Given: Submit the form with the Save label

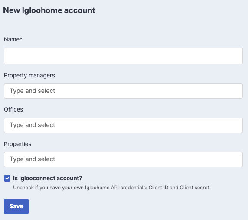Looking at the screenshot, I should [x=16, y=206].
